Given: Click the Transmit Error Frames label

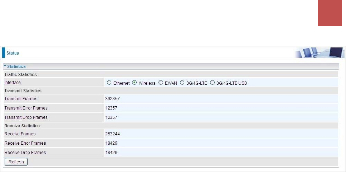Looking at the screenshot, I should click(26, 108).
